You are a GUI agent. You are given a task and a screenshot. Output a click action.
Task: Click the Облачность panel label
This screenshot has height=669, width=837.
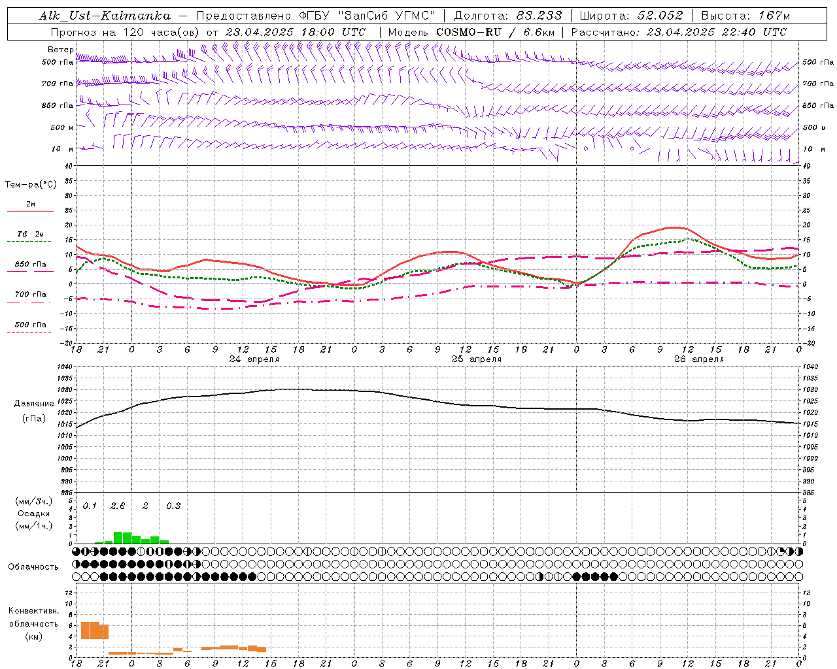pos(33,566)
